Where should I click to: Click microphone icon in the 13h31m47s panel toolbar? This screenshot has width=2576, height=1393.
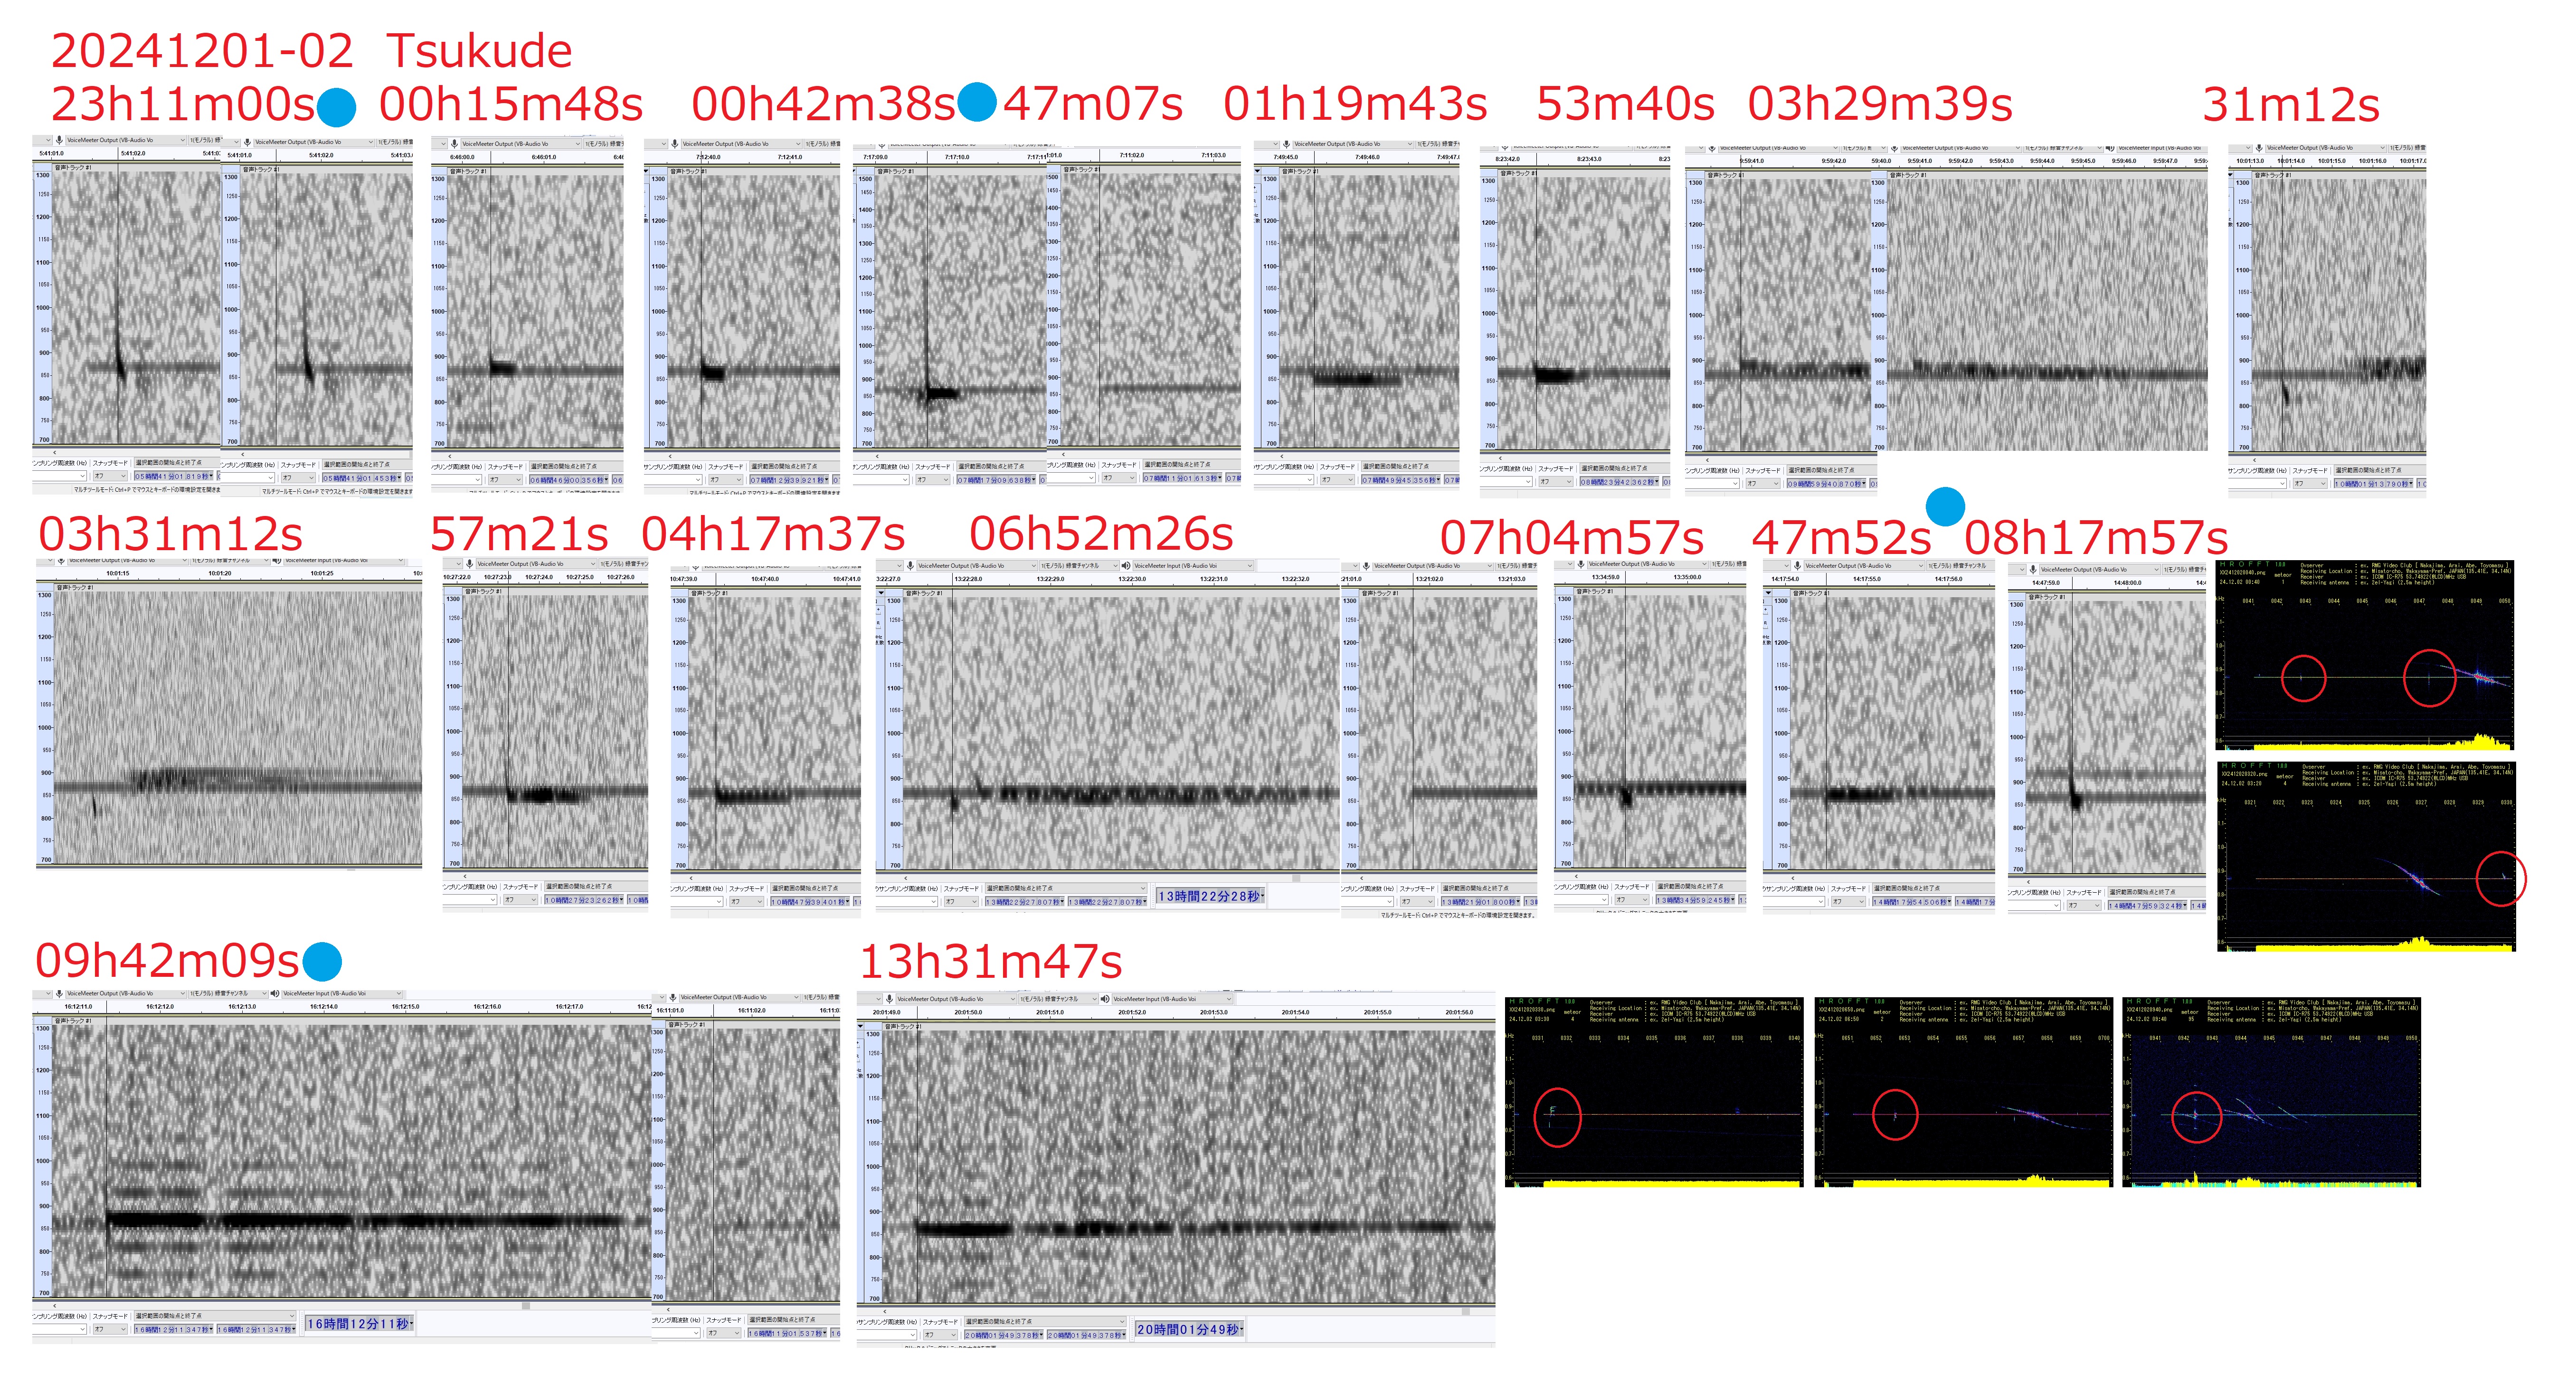(x=889, y=999)
